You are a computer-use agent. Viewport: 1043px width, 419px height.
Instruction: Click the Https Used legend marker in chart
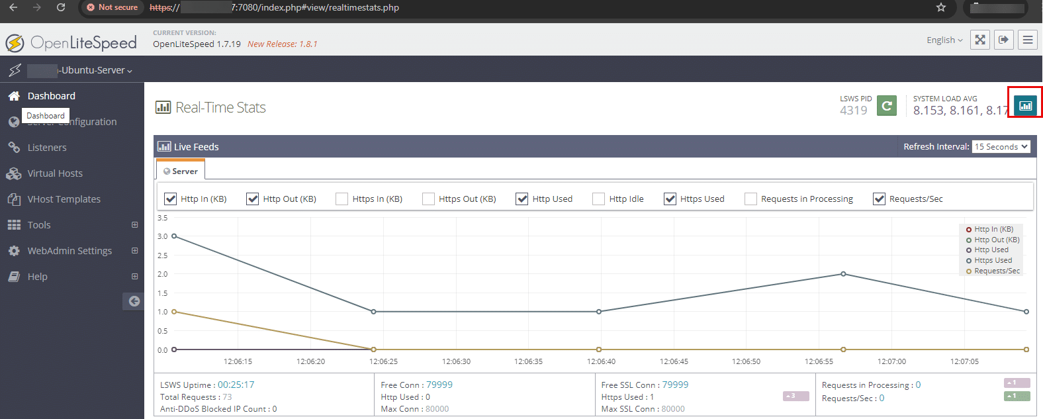(969, 261)
